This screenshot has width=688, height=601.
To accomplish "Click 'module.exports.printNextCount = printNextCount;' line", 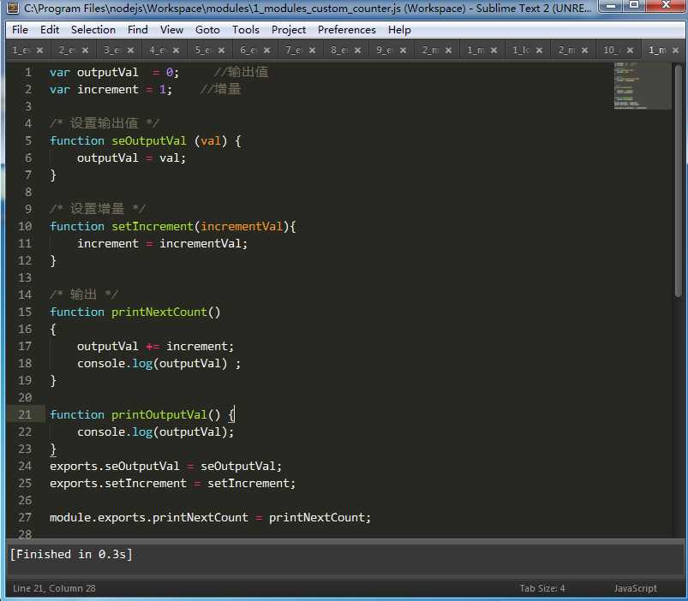I will click(210, 517).
